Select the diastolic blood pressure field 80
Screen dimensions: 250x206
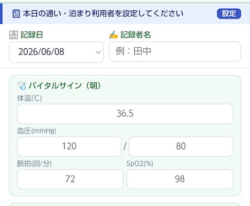181,146
